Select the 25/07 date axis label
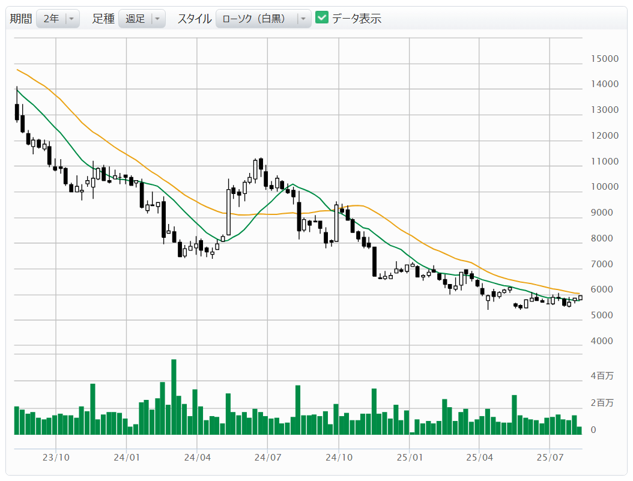 pyautogui.click(x=550, y=458)
